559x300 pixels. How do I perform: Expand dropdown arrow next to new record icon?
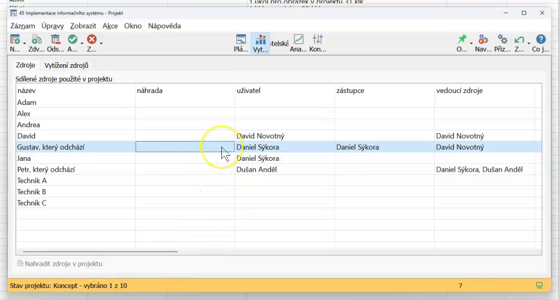coord(25,43)
